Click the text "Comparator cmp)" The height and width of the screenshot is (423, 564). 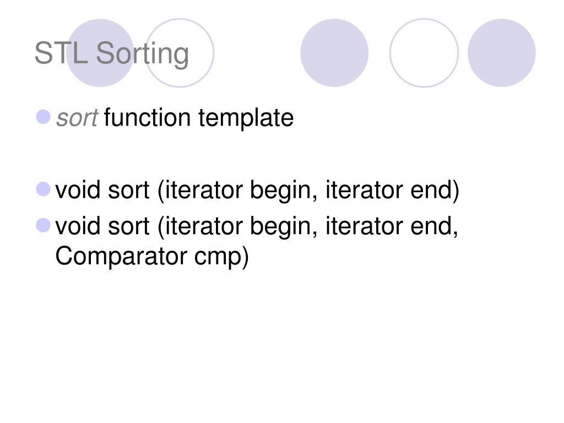pyautogui.click(x=152, y=257)
